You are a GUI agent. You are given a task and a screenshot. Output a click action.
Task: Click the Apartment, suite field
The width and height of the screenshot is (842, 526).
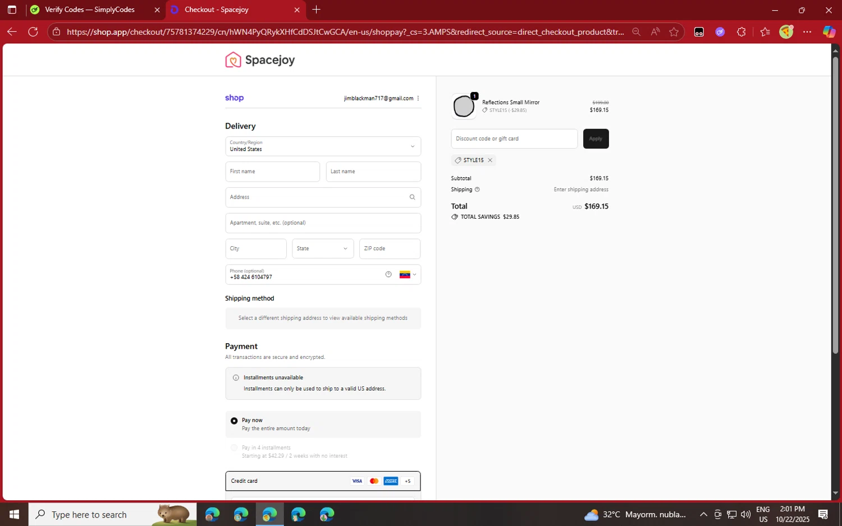323,223
